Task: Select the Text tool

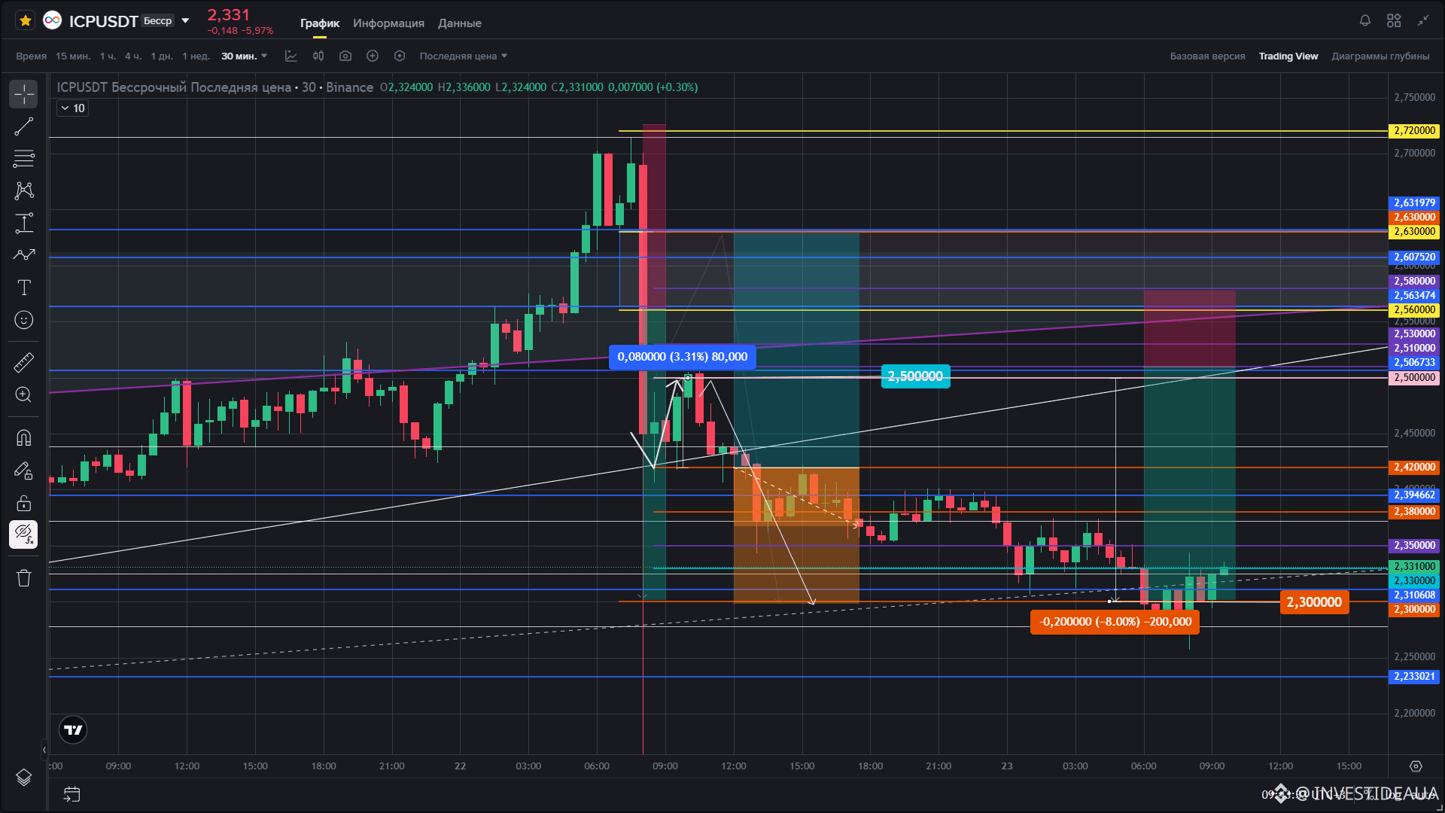Action: [24, 288]
